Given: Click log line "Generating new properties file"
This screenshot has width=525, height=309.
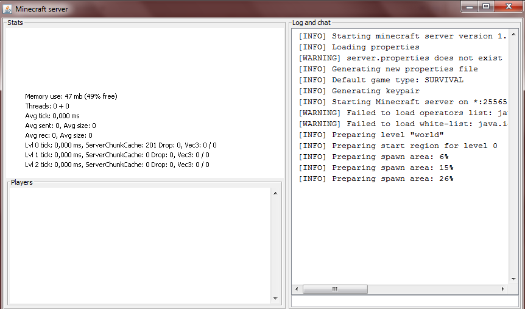Looking at the screenshot, I should pyautogui.click(x=389, y=69).
